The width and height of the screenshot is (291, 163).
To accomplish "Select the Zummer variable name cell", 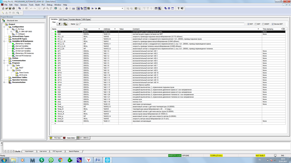I will point(70,121).
